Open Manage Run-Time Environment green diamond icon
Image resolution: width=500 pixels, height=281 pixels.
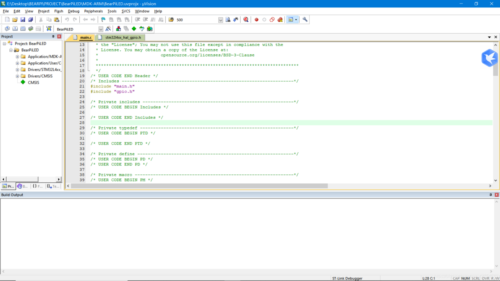click(x=134, y=29)
